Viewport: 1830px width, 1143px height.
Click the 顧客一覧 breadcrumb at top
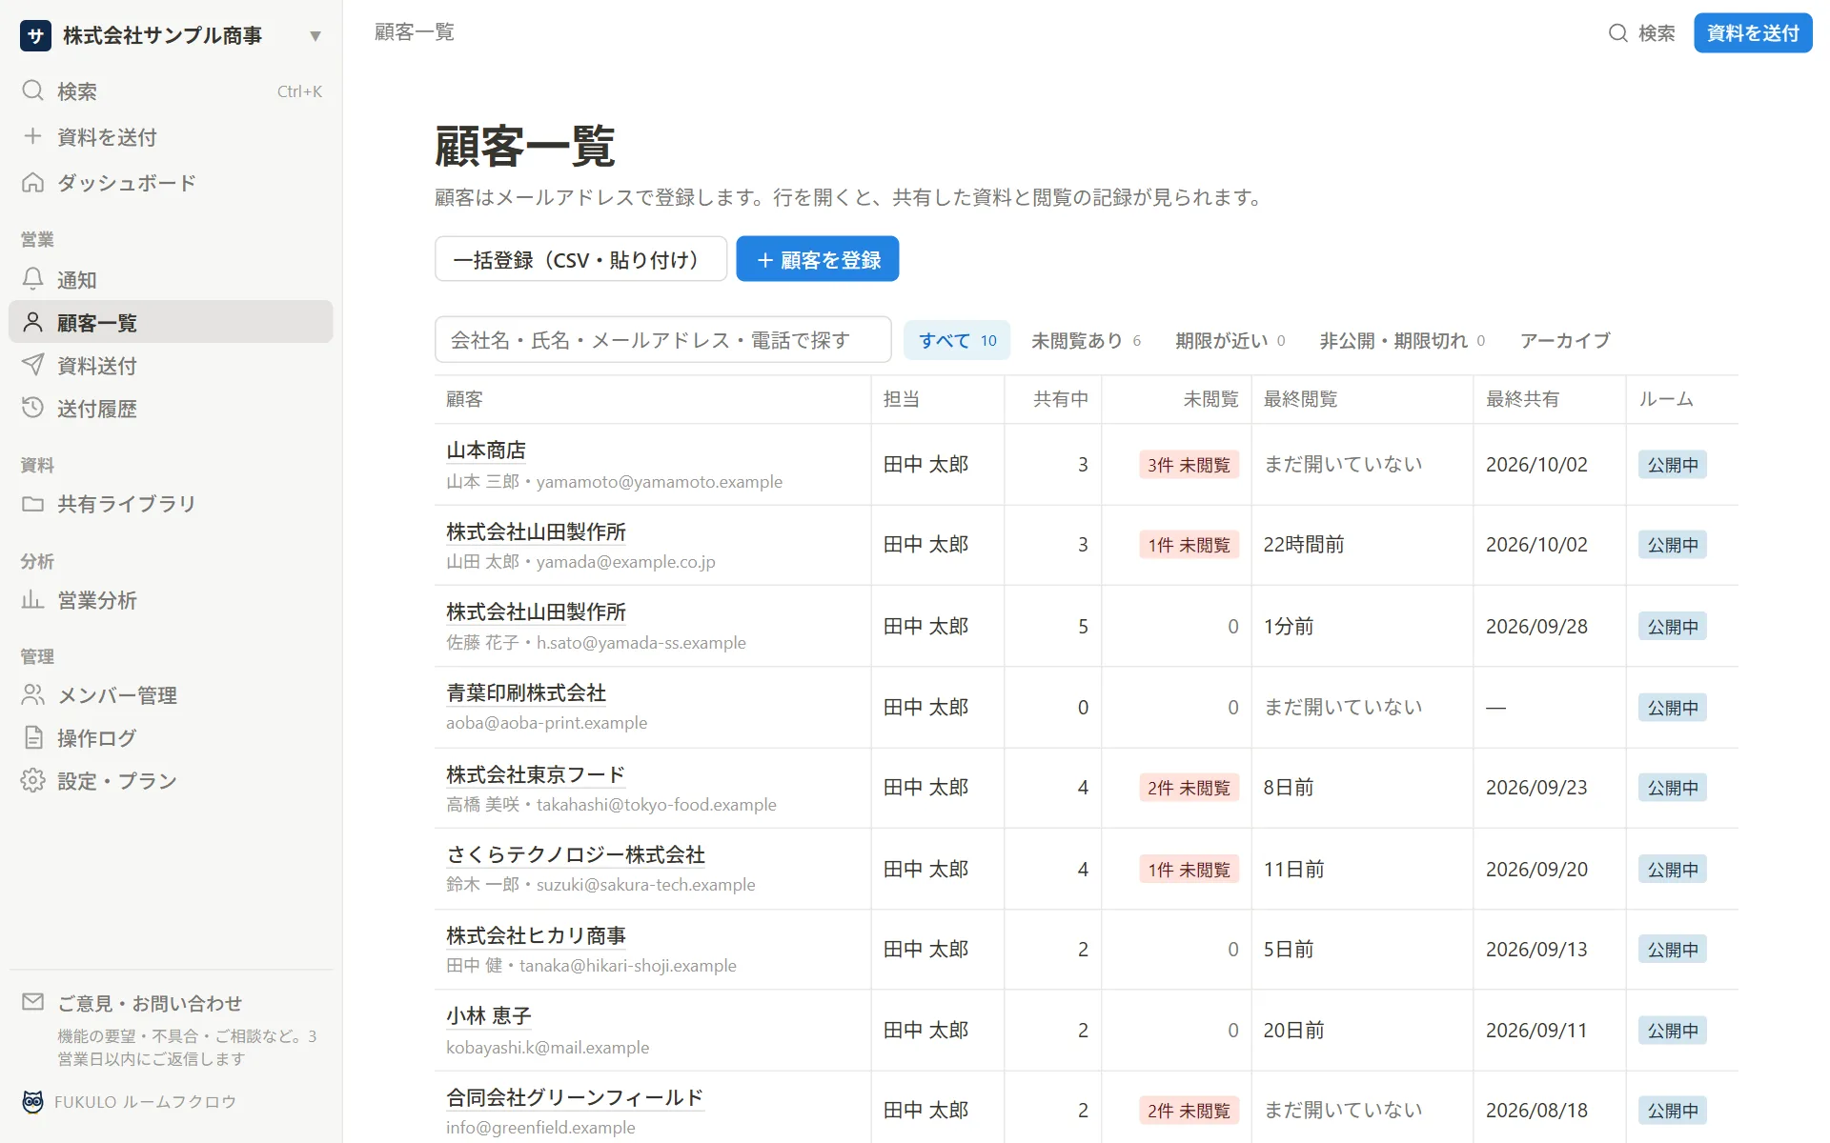414,32
